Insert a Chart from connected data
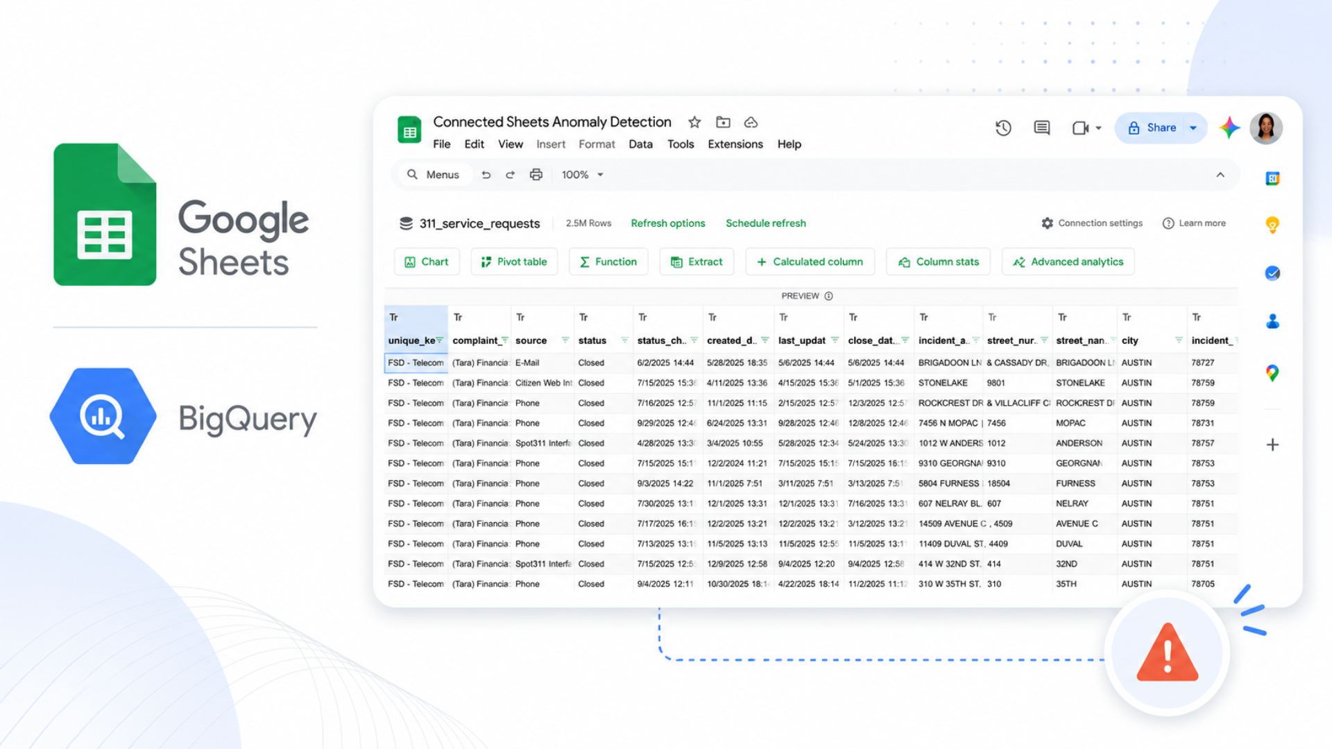 pyautogui.click(x=427, y=261)
